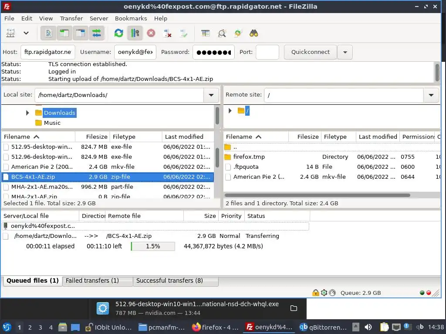Click the speed limits status icon
Image resolution: width=446 pixels, height=334 pixels.
click(x=332, y=293)
